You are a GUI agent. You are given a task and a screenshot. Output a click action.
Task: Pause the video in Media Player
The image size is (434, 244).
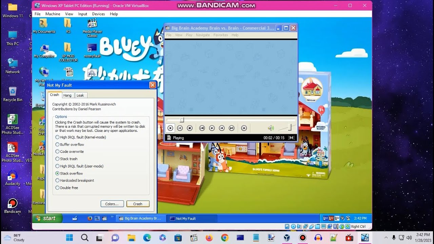point(180,128)
